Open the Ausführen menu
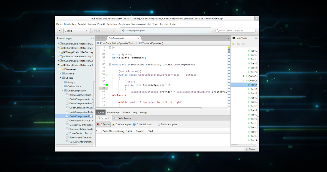 pyautogui.click(x=124, y=24)
